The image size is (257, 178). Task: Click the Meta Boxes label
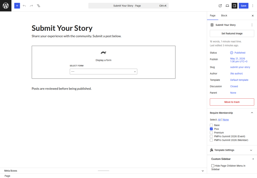click(x=11, y=171)
